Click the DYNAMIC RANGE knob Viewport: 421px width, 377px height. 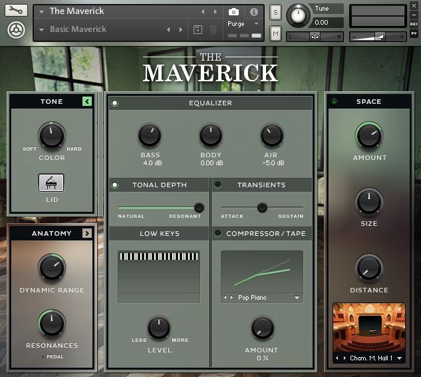click(52, 268)
